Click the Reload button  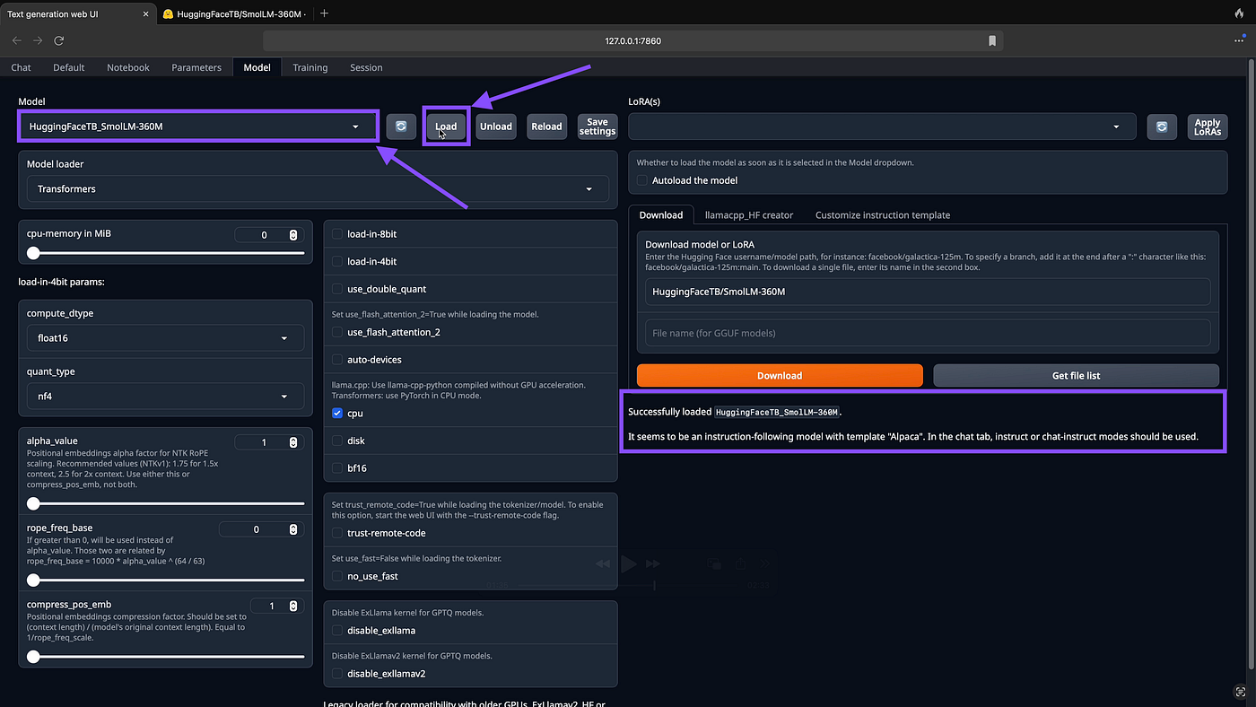pyautogui.click(x=546, y=127)
